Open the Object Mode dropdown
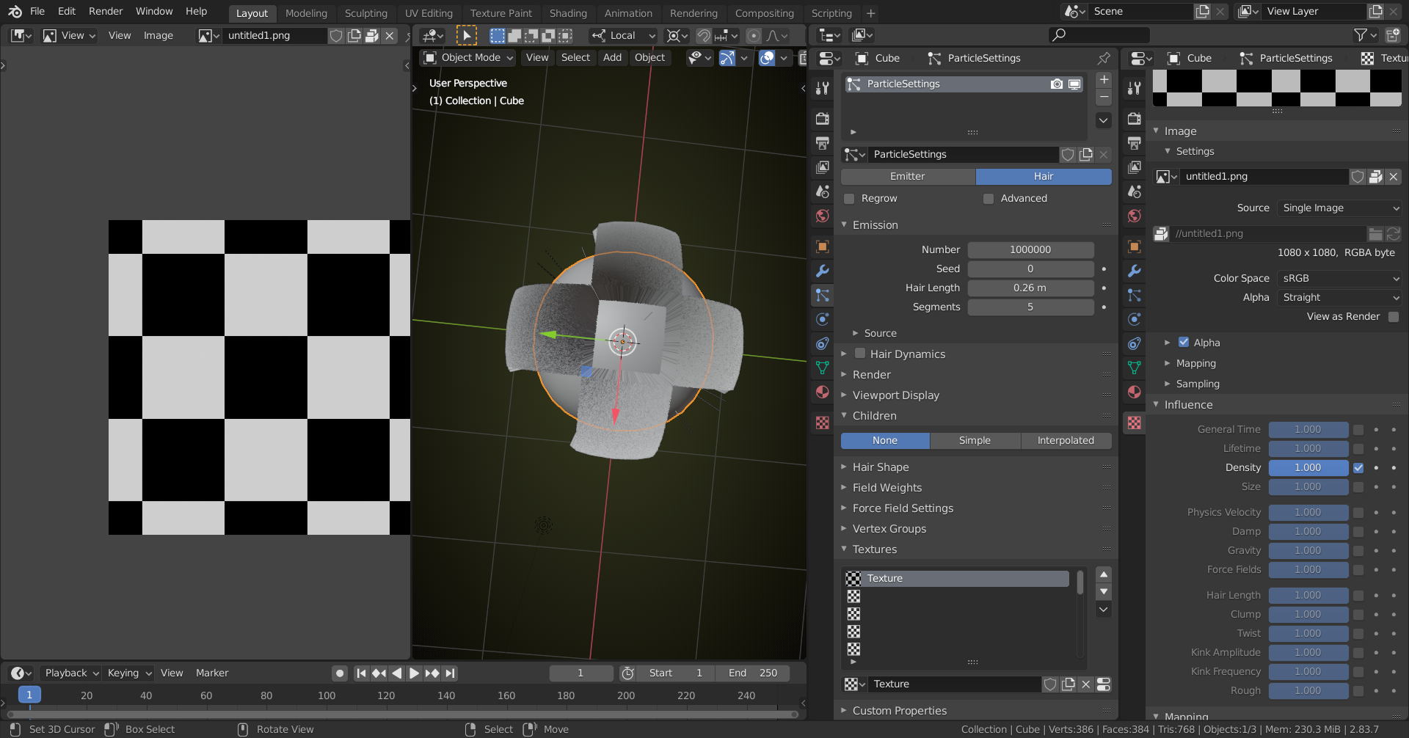 tap(470, 58)
